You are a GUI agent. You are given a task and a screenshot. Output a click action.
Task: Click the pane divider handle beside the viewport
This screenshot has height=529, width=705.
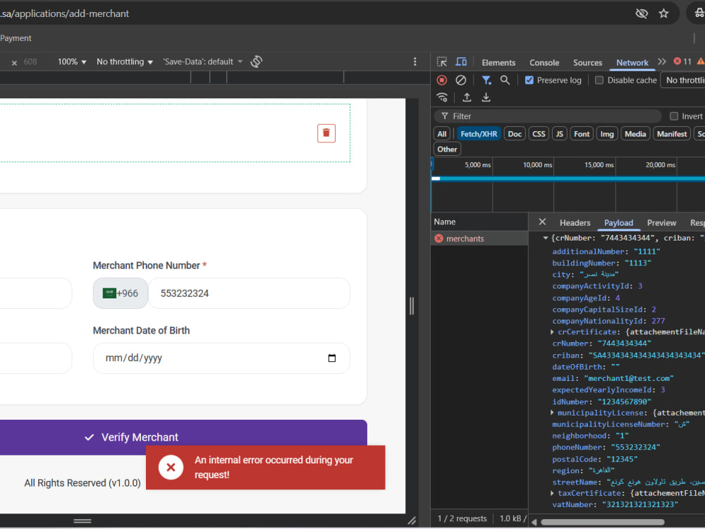412,306
